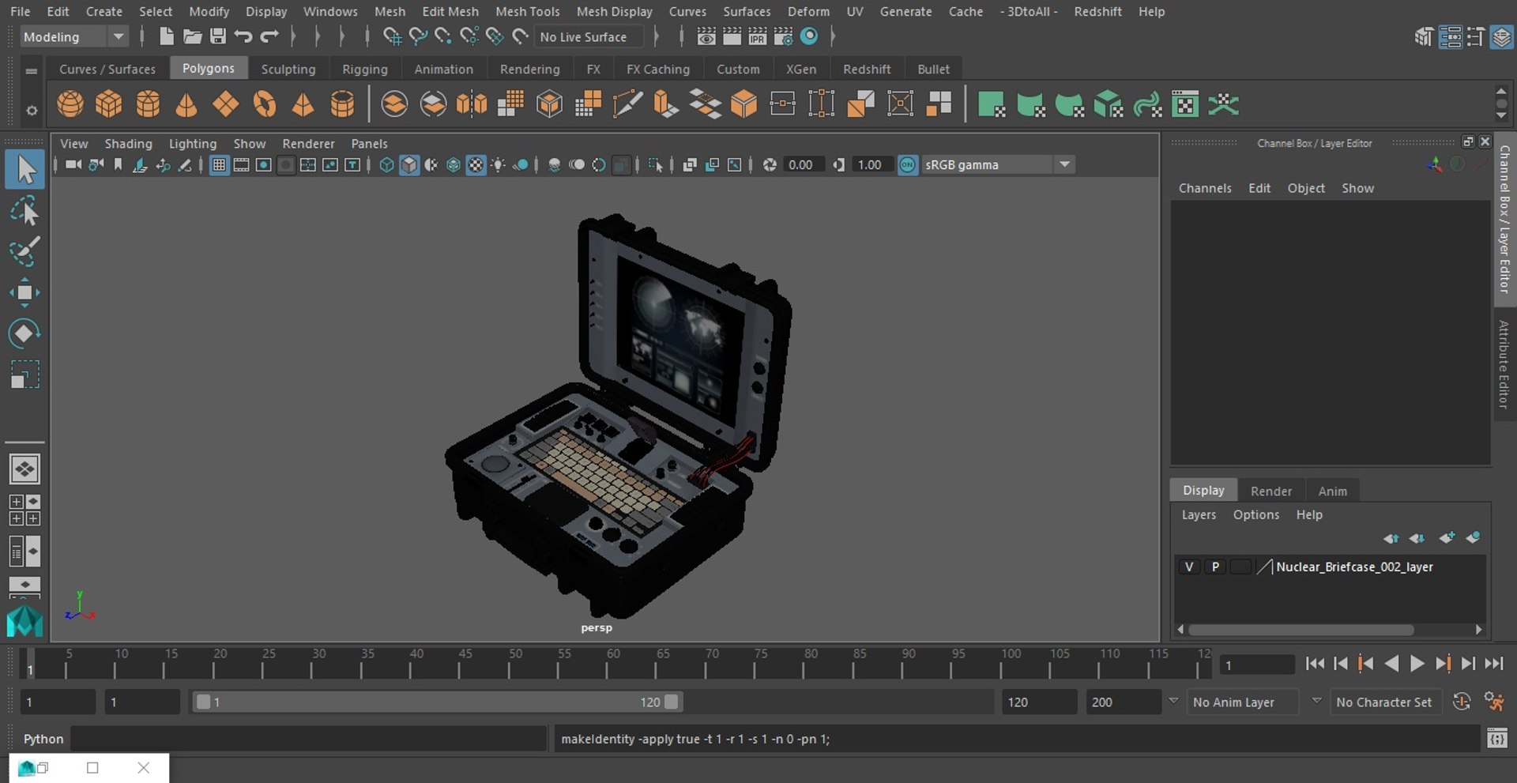Toggle color management ON button
Viewport: 1517px width, 783px height.
click(908, 164)
